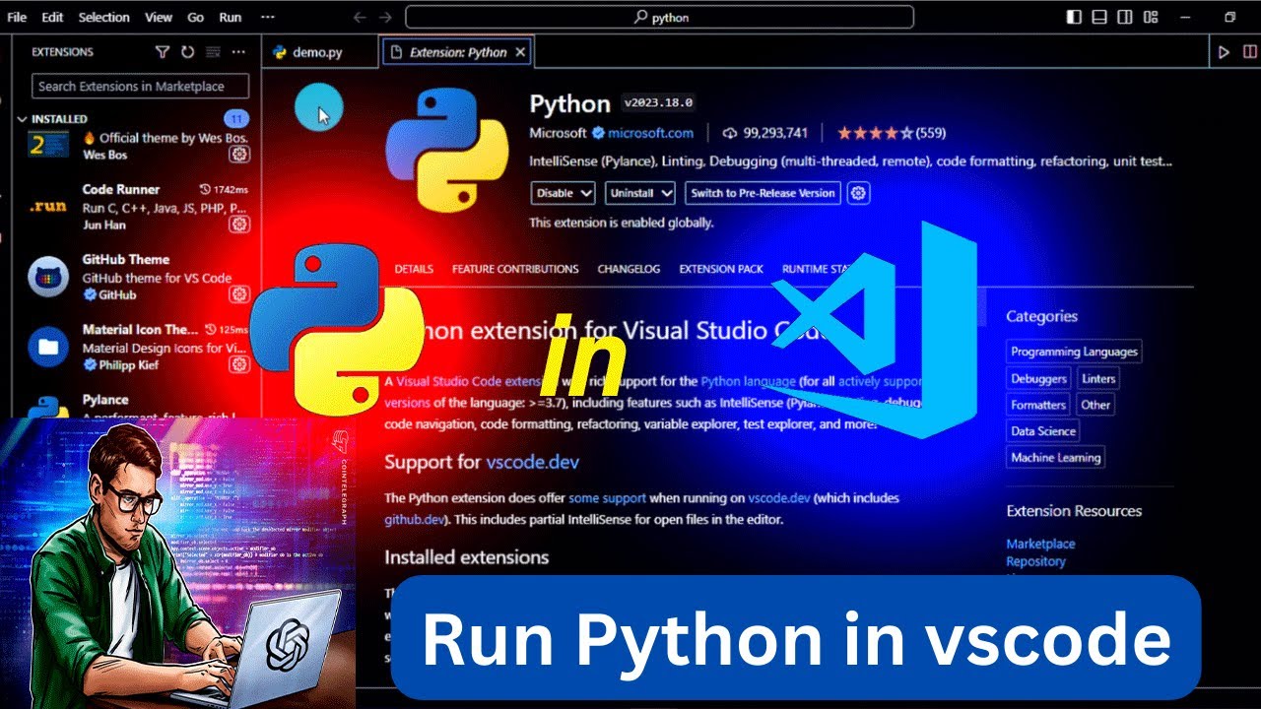Click the installed extensions count badge 11
The width and height of the screenshot is (1261, 709).
pos(236,119)
